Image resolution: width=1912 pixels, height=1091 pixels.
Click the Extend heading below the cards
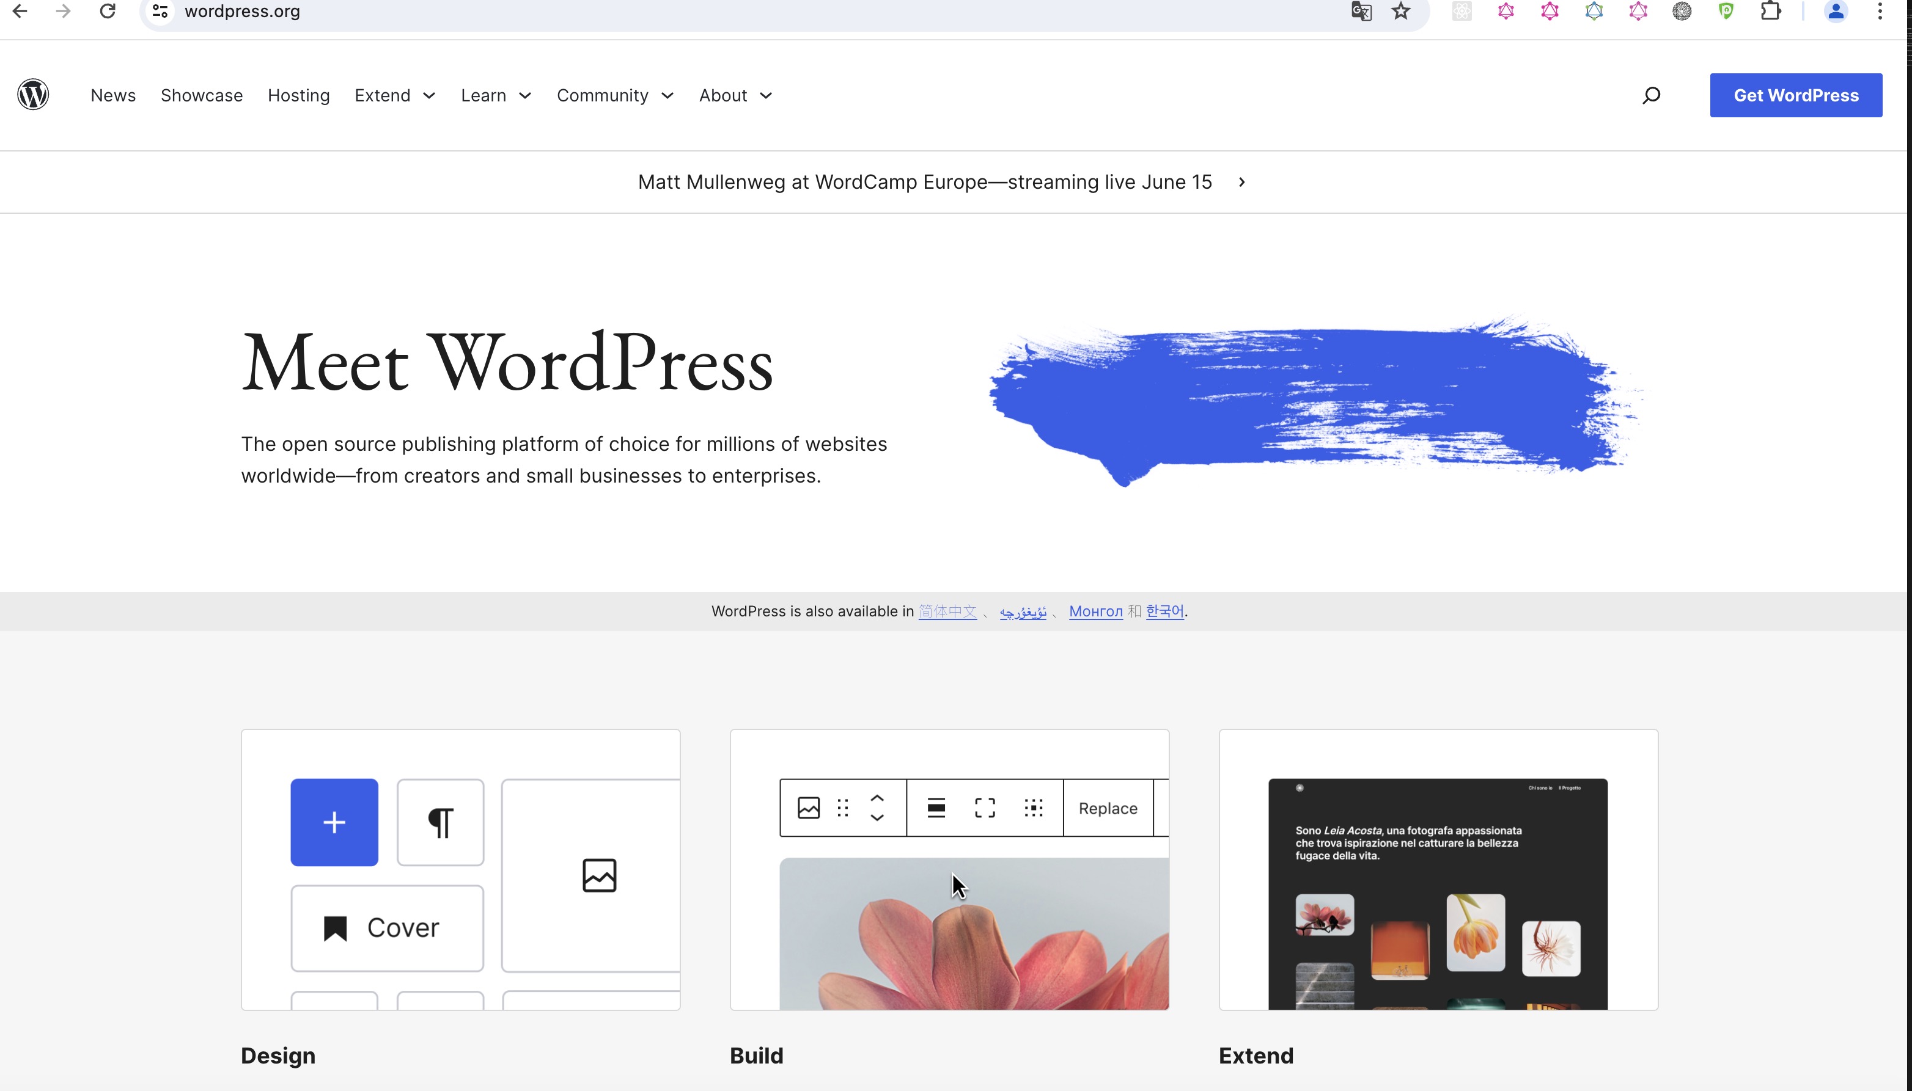(1256, 1056)
